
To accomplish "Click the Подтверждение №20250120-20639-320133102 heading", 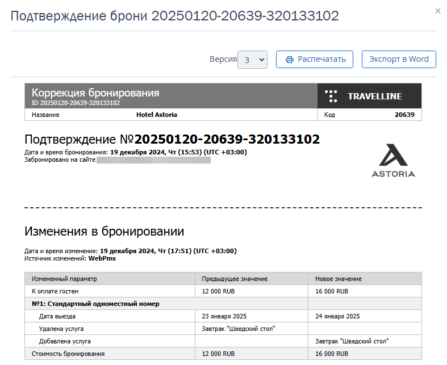I will (x=172, y=139).
